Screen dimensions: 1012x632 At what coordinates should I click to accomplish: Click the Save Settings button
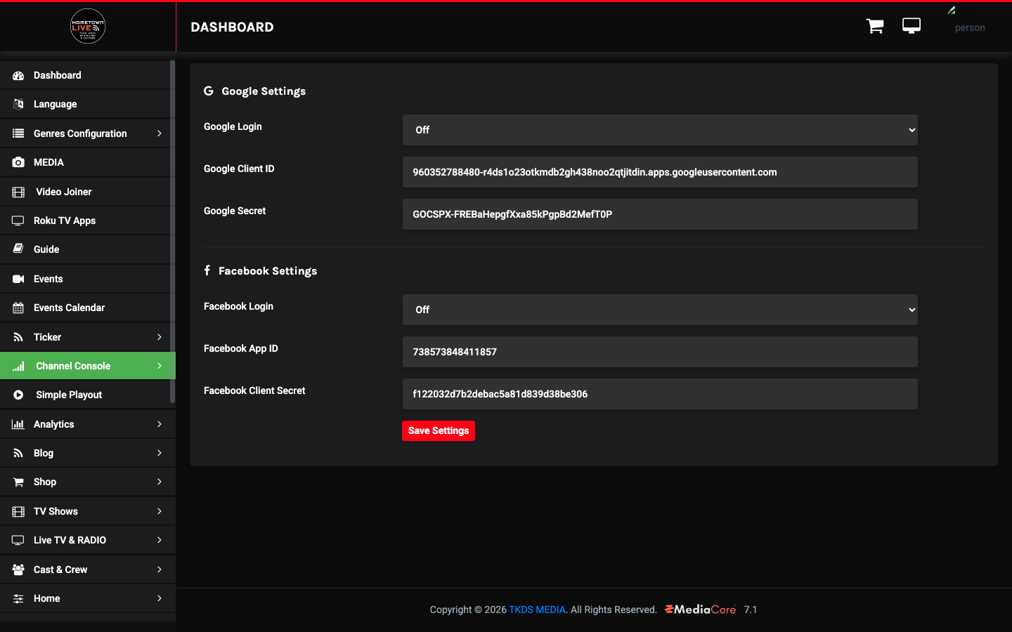439,430
